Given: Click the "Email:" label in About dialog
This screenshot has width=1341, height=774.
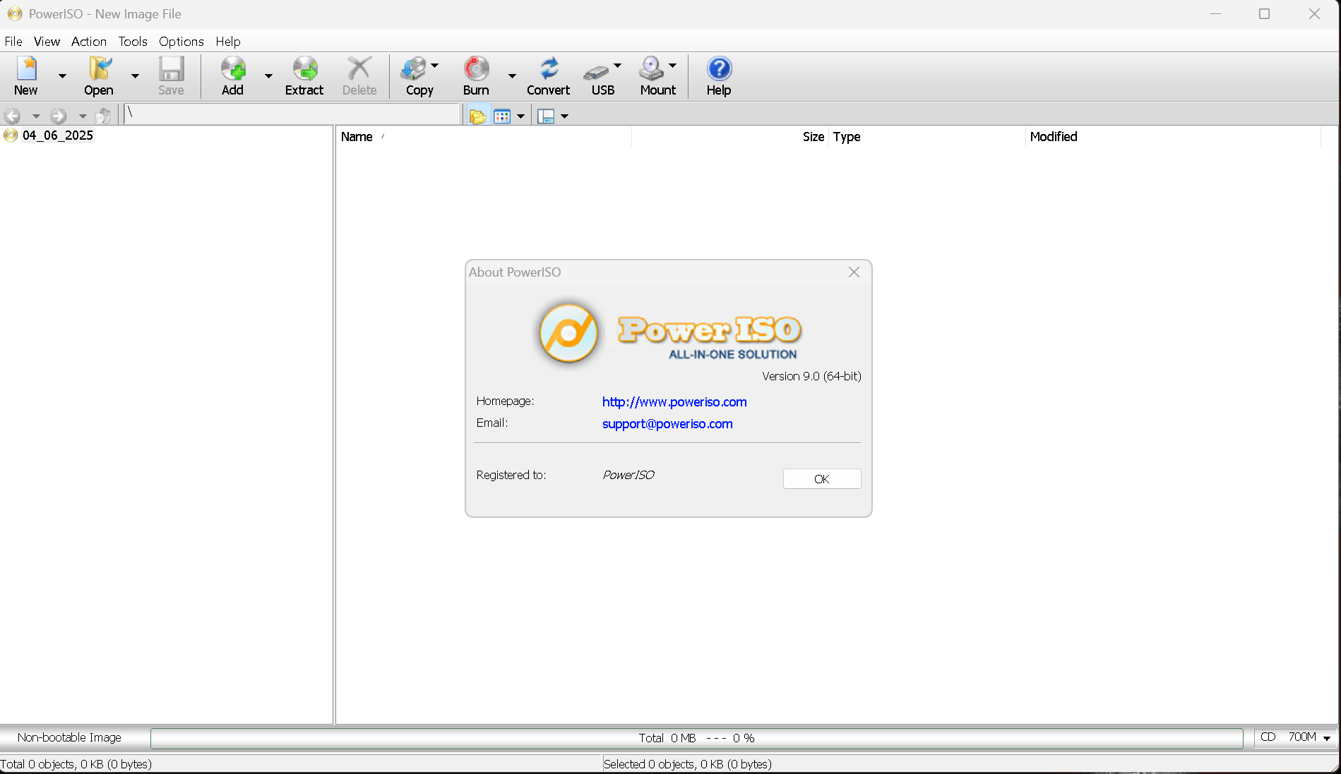Looking at the screenshot, I should pos(492,423).
